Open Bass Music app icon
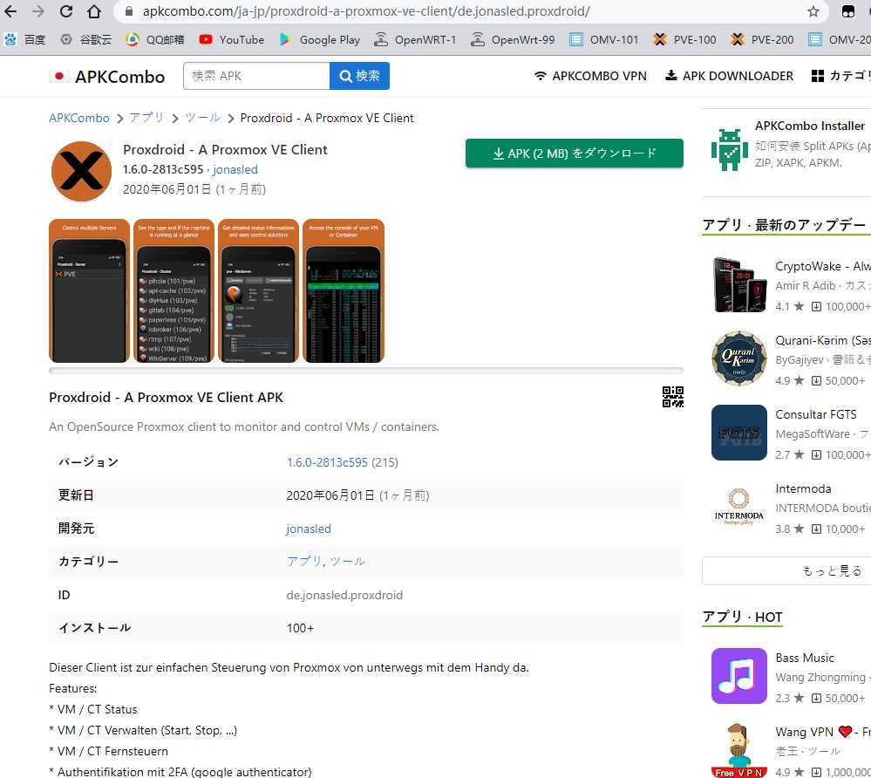This screenshot has width=871, height=778. (738, 676)
